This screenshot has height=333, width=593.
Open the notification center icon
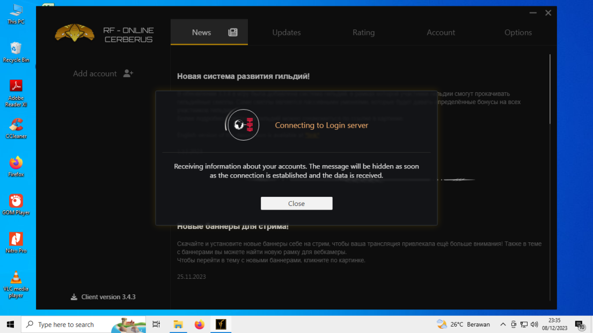pyautogui.click(x=580, y=324)
